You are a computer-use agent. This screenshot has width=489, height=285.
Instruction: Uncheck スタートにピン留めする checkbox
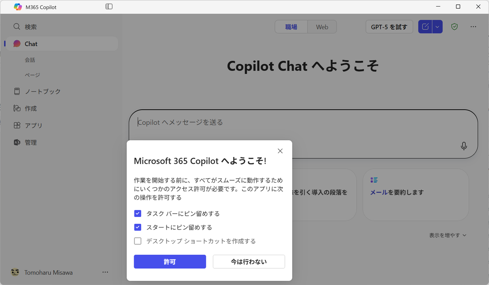click(x=138, y=228)
